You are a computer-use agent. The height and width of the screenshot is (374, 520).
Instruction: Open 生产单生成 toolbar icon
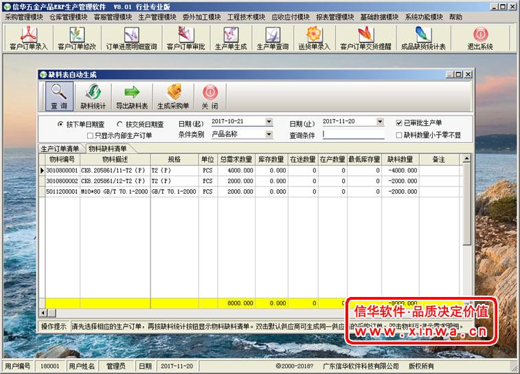coord(231,38)
